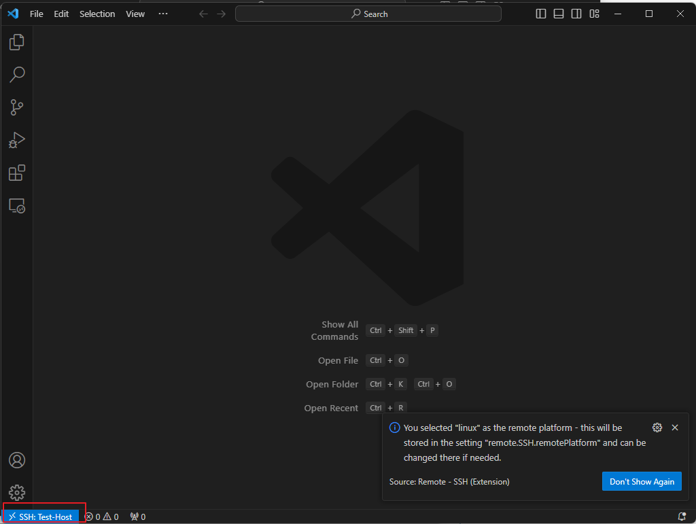The height and width of the screenshot is (524, 696).
Task: Click the Show All Commands label
Action: [x=334, y=330]
